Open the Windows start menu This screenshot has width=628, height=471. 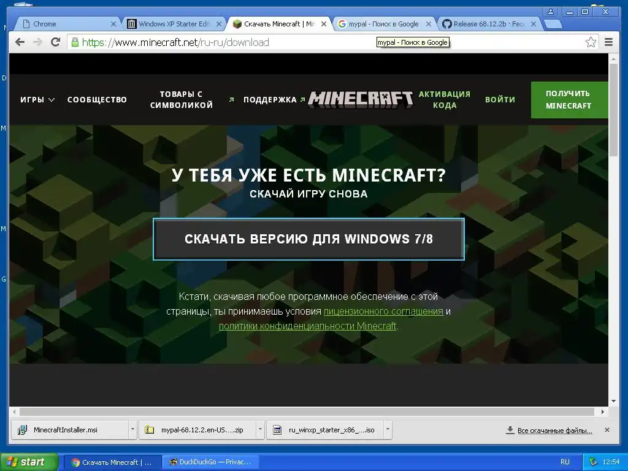click(29, 462)
